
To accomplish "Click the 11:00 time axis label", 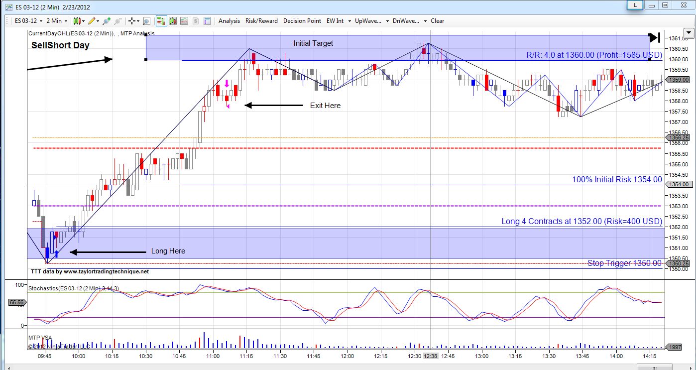I will click(x=213, y=356).
